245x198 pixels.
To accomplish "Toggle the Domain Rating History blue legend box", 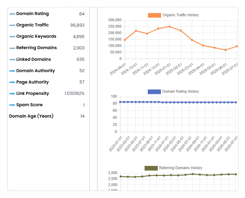I will coord(154,92).
